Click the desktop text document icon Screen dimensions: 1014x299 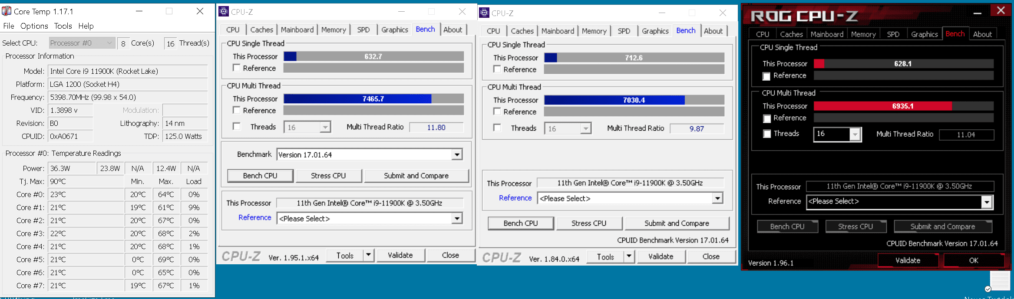point(1000,281)
